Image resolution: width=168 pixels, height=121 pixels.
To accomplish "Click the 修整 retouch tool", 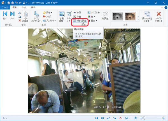I will (x=77, y=17).
